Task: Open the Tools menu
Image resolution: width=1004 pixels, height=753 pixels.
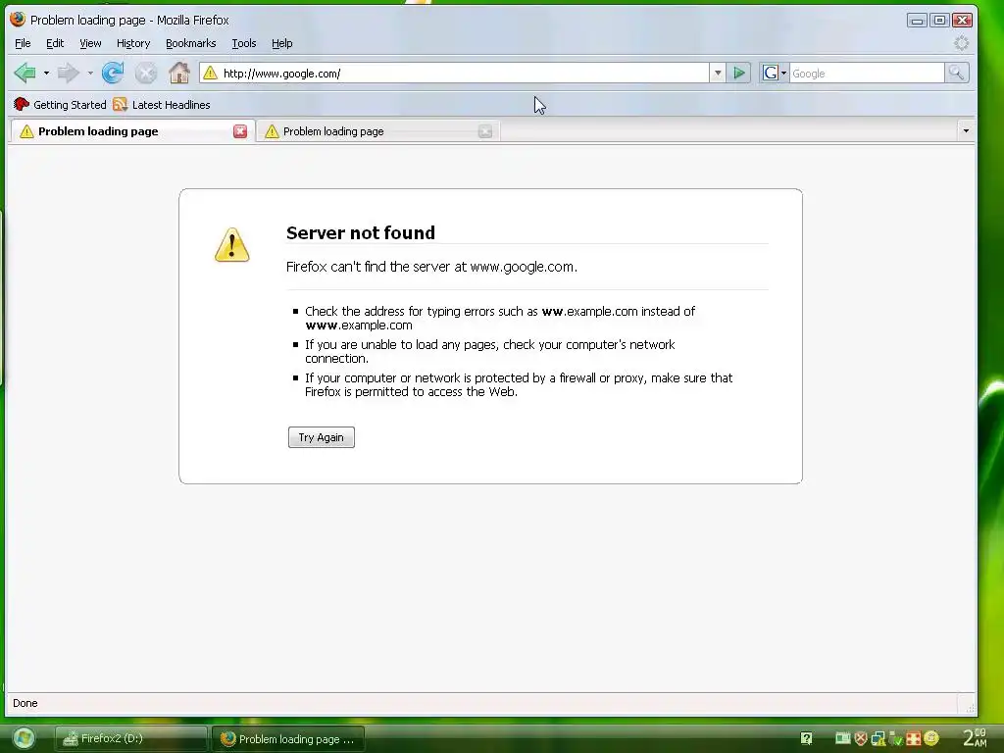Action: [243, 43]
